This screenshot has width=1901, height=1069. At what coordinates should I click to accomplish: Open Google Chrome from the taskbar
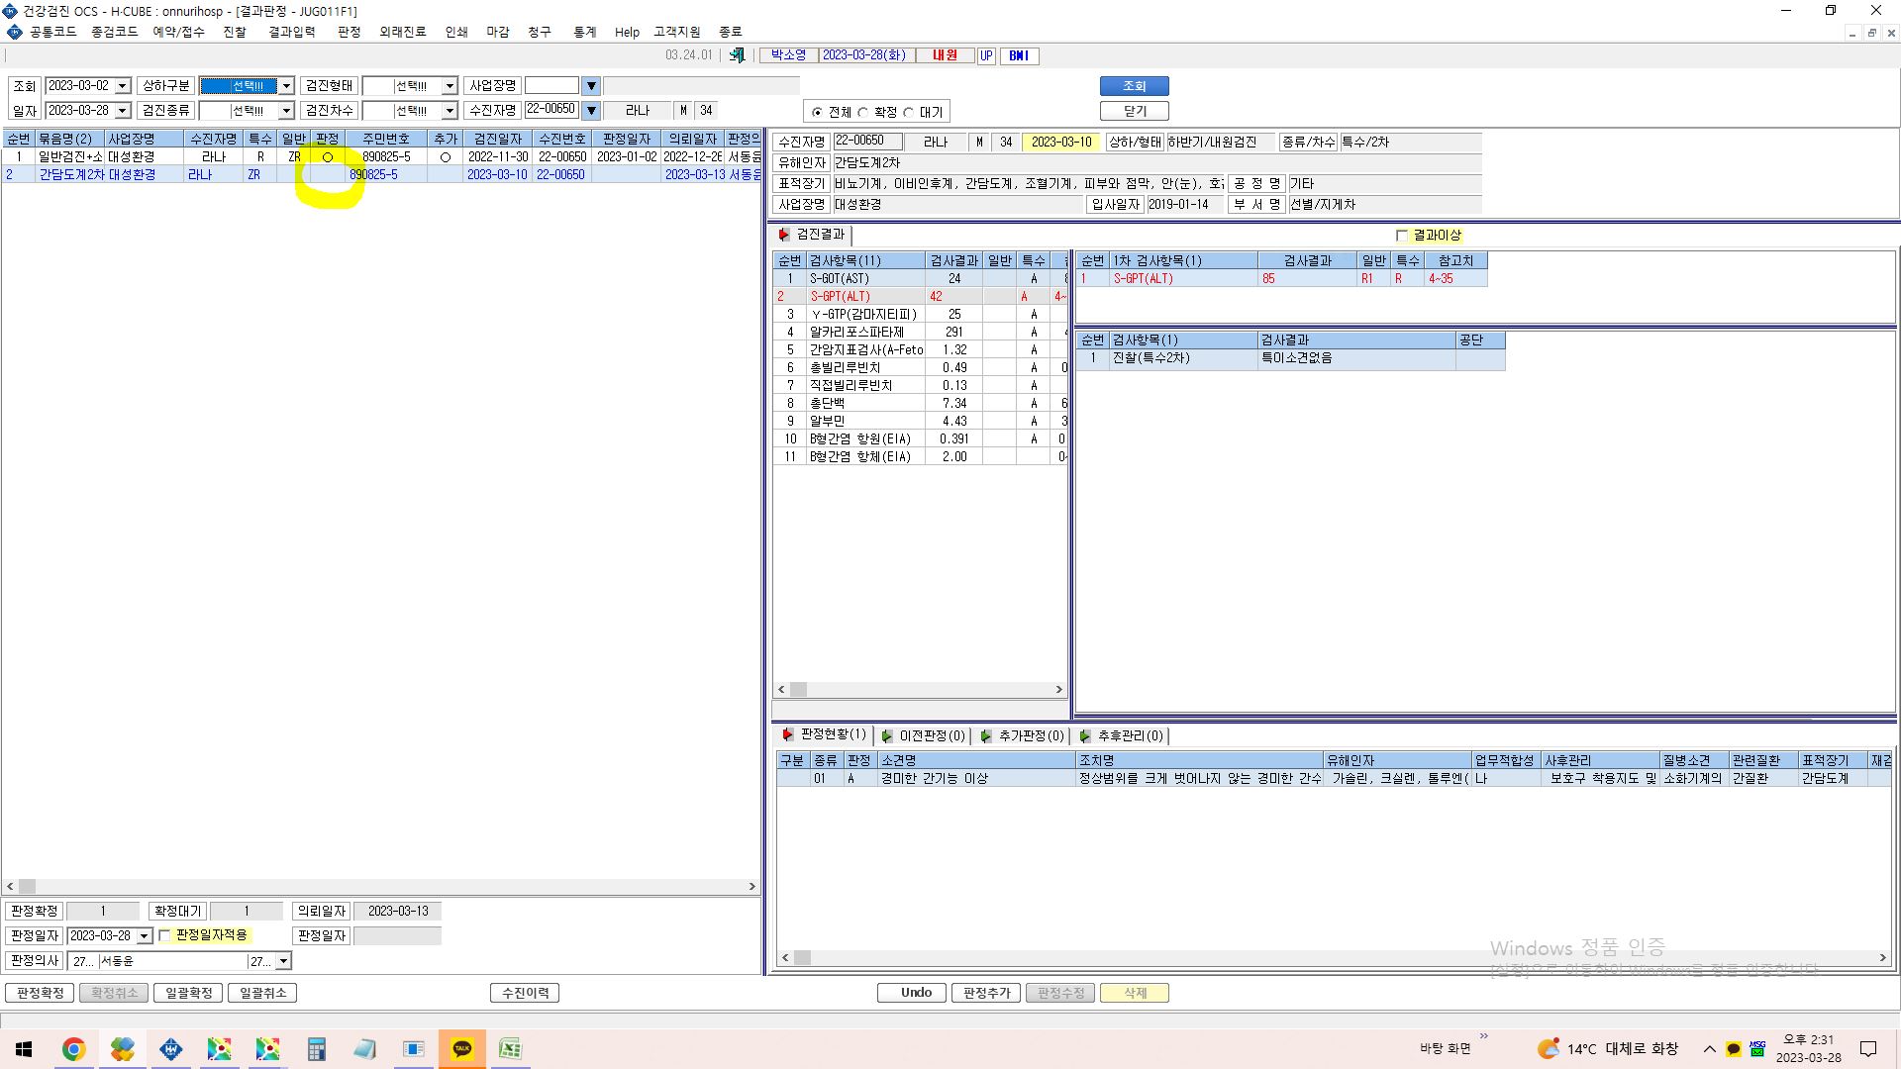(x=74, y=1049)
